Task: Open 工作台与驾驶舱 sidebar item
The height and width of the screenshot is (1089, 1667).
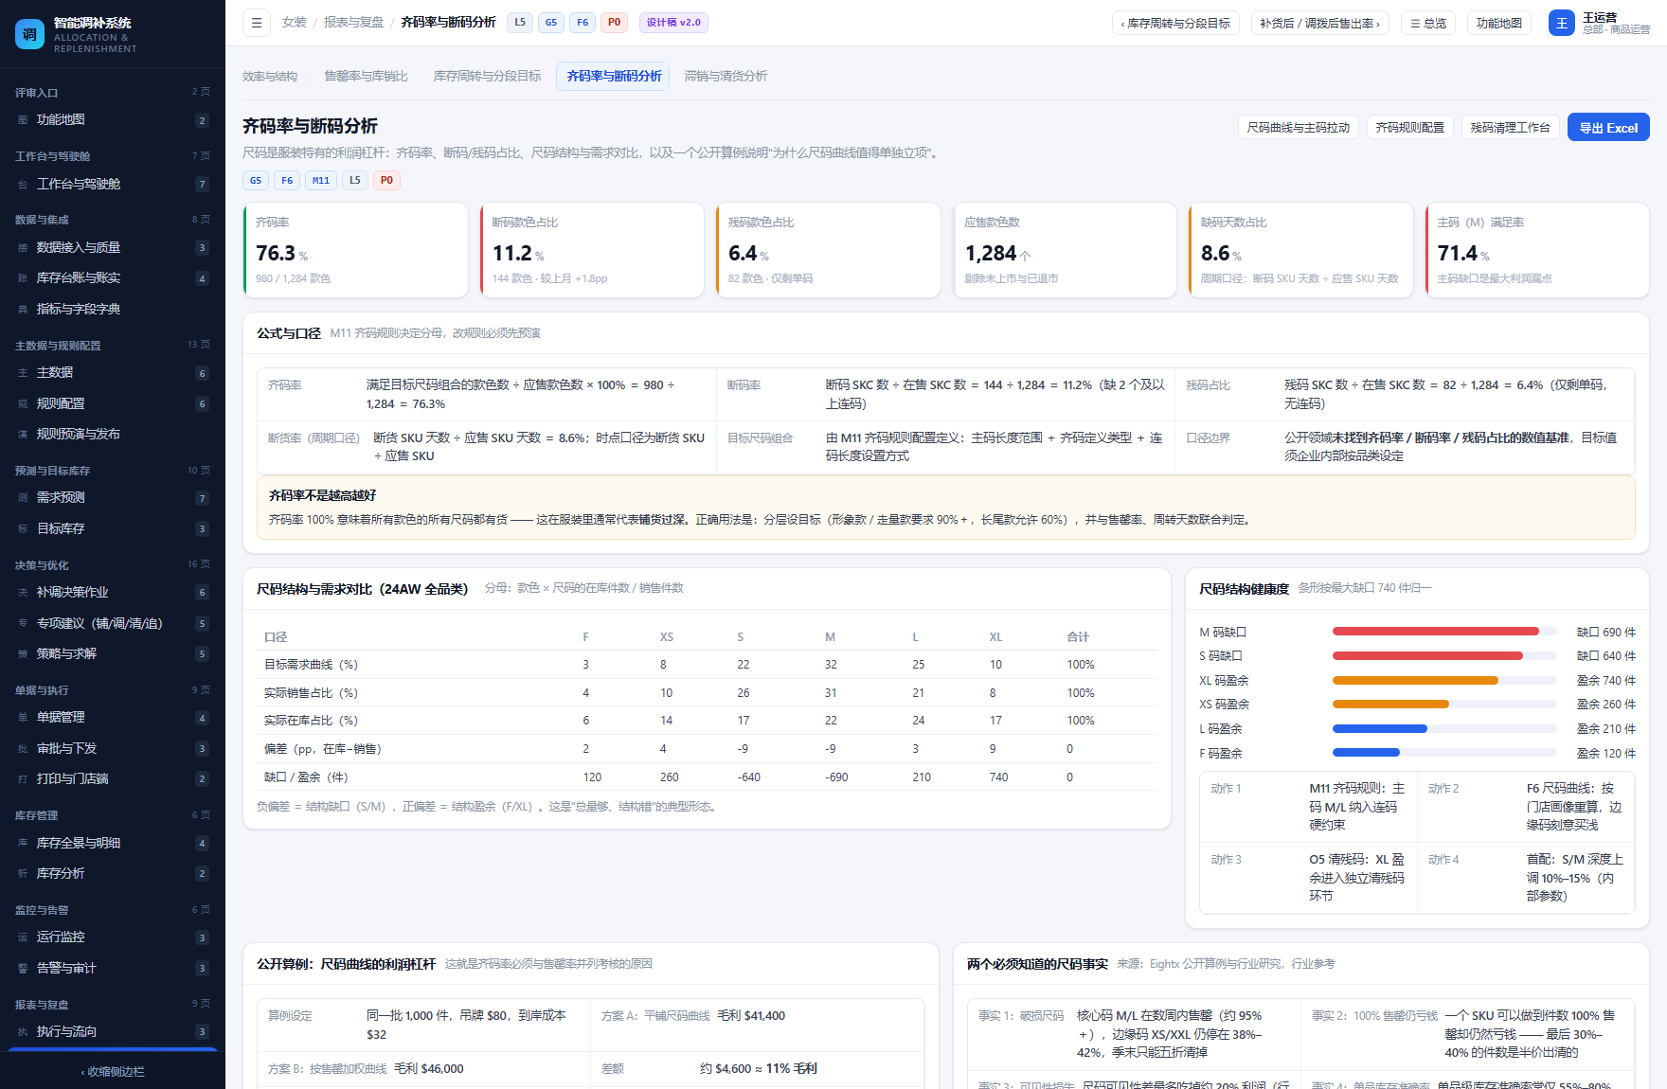Action: (x=113, y=185)
